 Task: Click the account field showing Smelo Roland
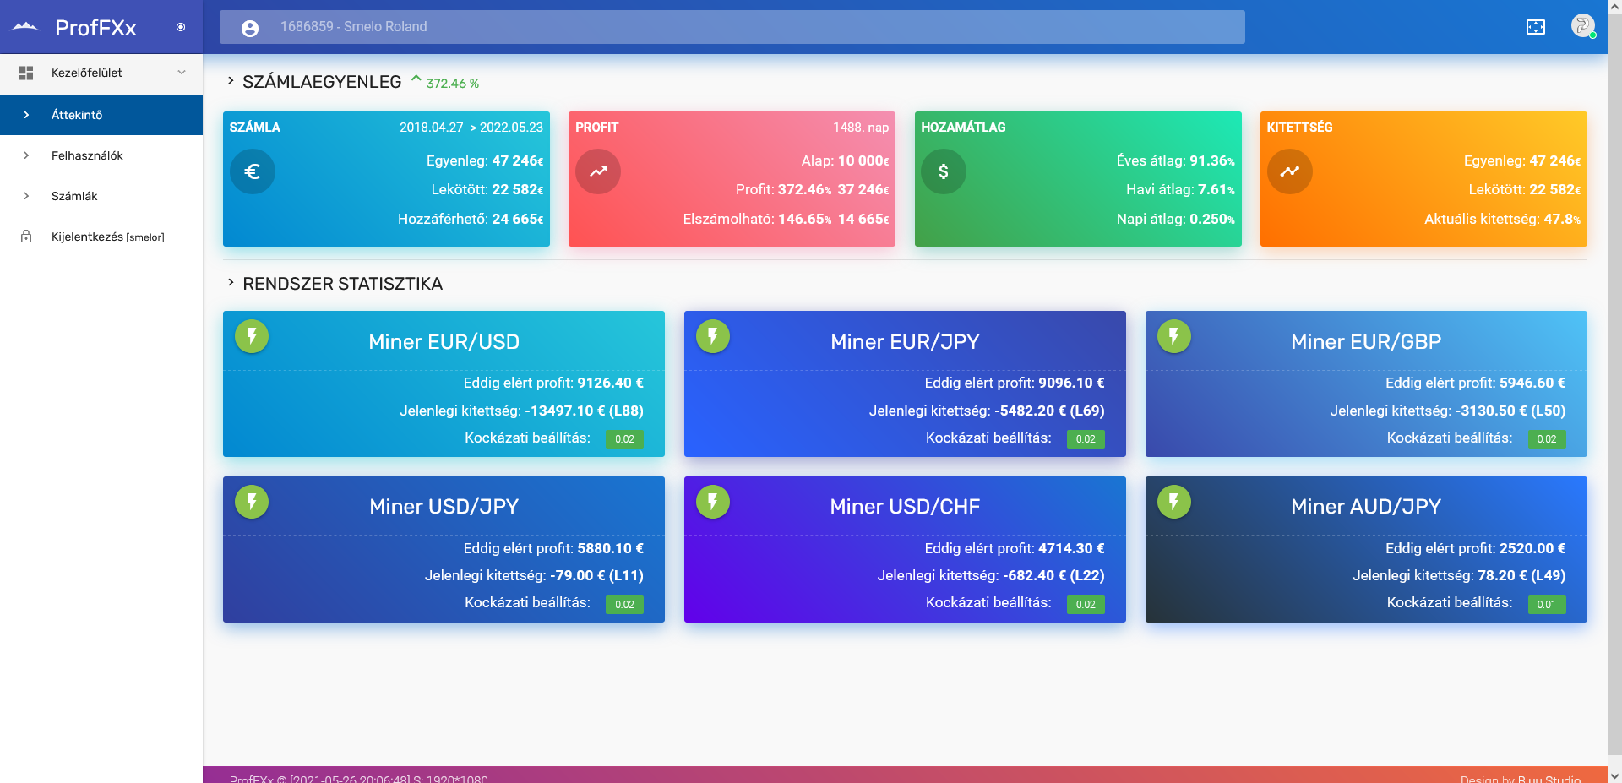[x=732, y=27]
